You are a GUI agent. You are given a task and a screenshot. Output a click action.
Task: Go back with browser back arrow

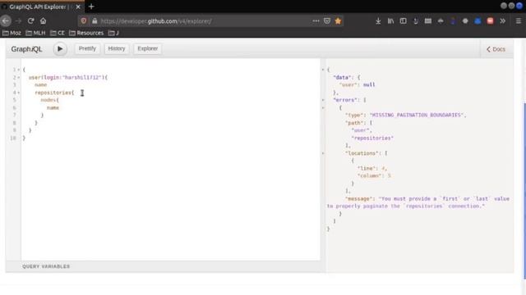click(x=6, y=20)
